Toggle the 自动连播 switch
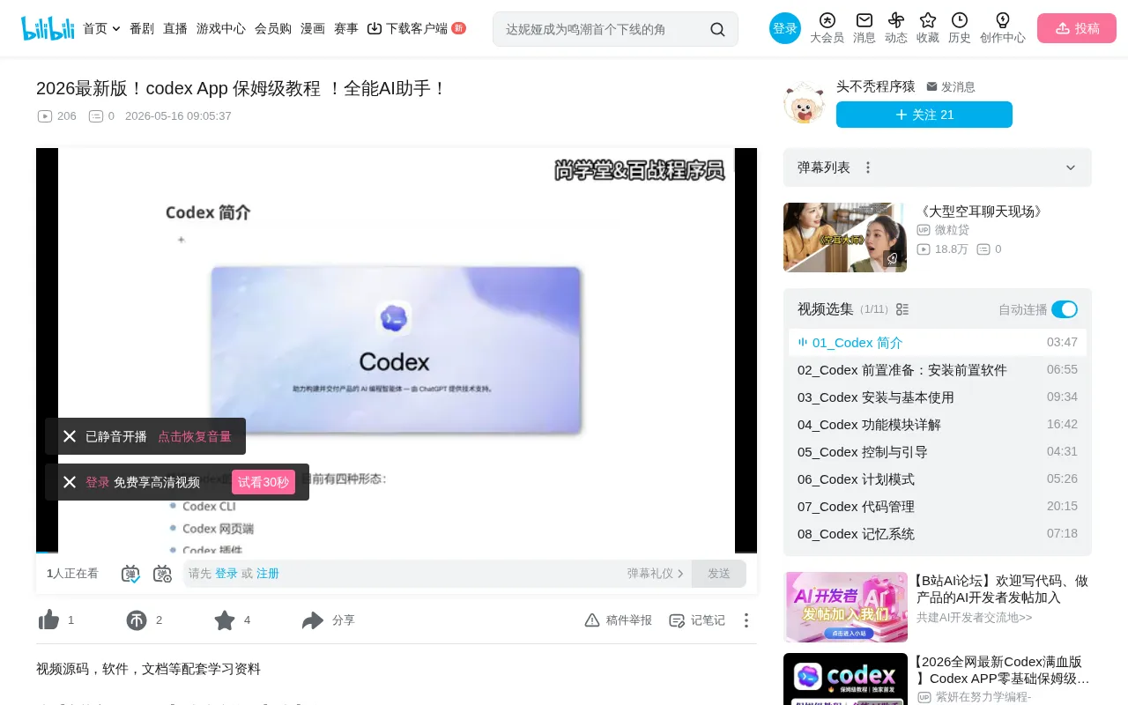The width and height of the screenshot is (1128, 705). coord(1065,309)
